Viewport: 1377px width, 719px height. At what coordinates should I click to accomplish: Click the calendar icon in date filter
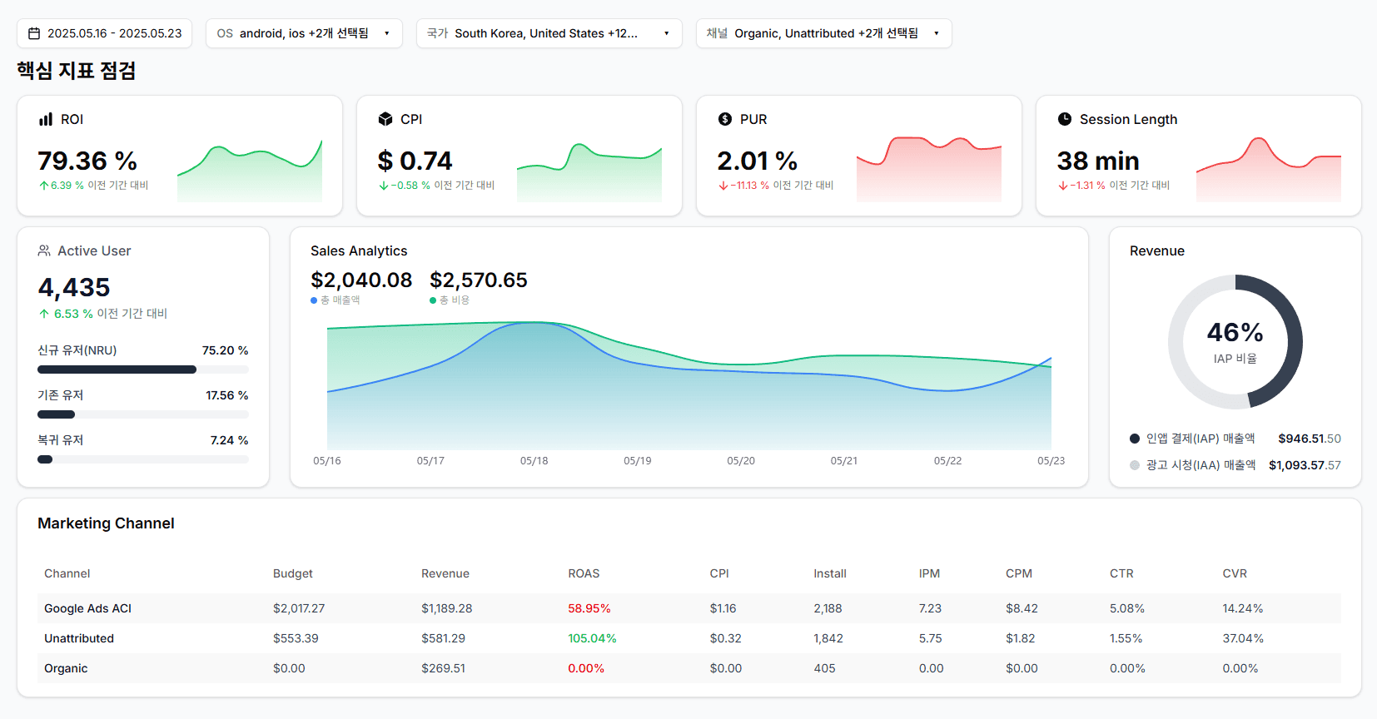(x=34, y=33)
